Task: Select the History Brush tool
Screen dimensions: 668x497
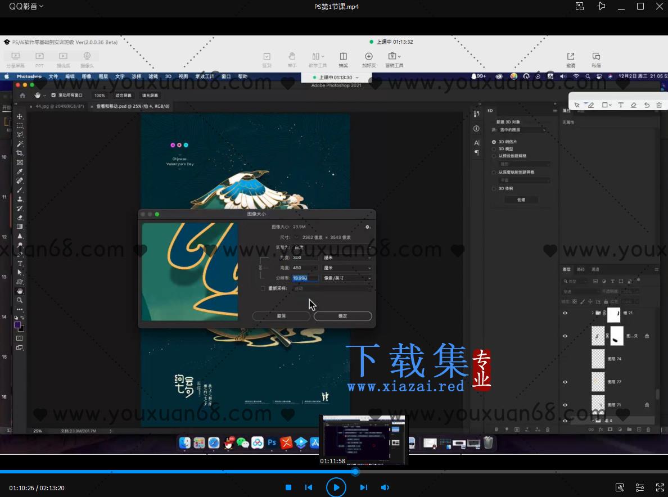Action: 20,208
